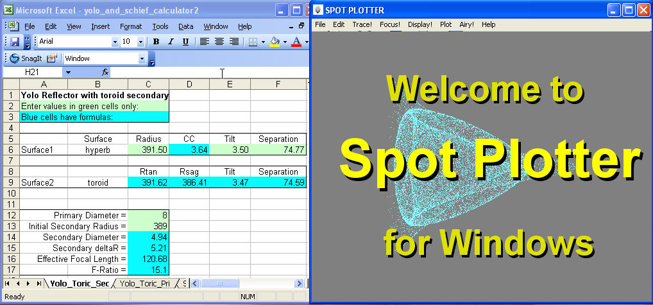Apply cell borders with the Borders icon
This screenshot has width=653, height=305.
[253, 42]
